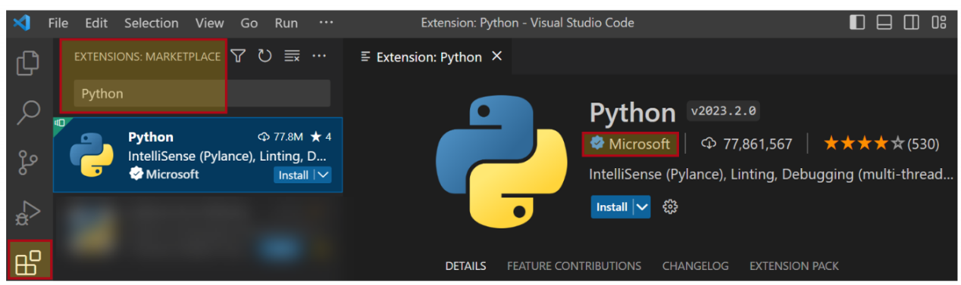Toggle the secondary side bar

[x=912, y=23]
